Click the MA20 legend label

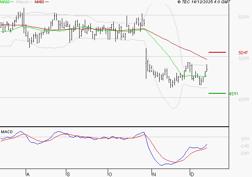coord(4,2)
